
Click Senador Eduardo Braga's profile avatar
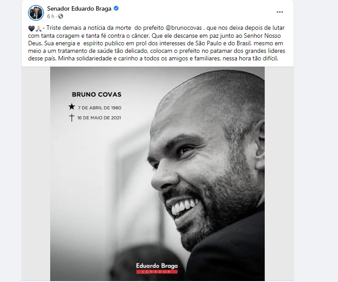[x=36, y=13]
